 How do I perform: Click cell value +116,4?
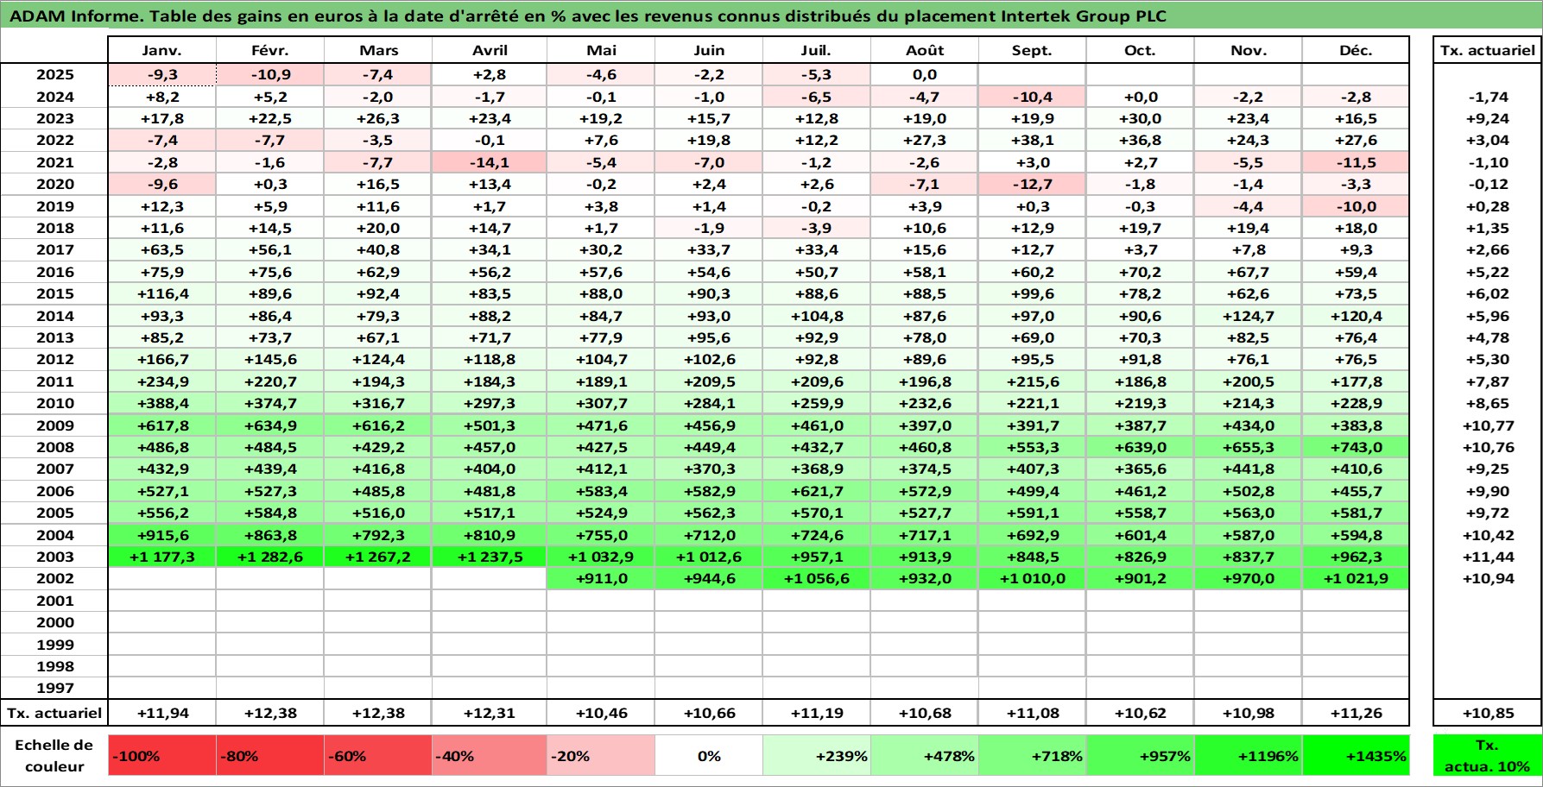point(161,293)
